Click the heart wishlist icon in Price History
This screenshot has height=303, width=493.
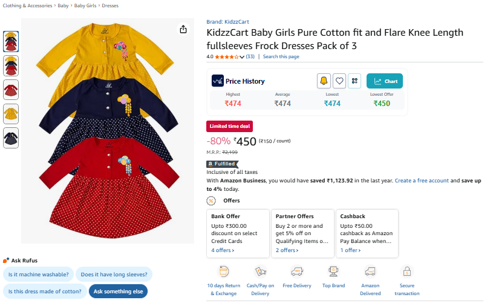tap(339, 81)
